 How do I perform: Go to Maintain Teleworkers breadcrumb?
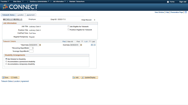77,1
